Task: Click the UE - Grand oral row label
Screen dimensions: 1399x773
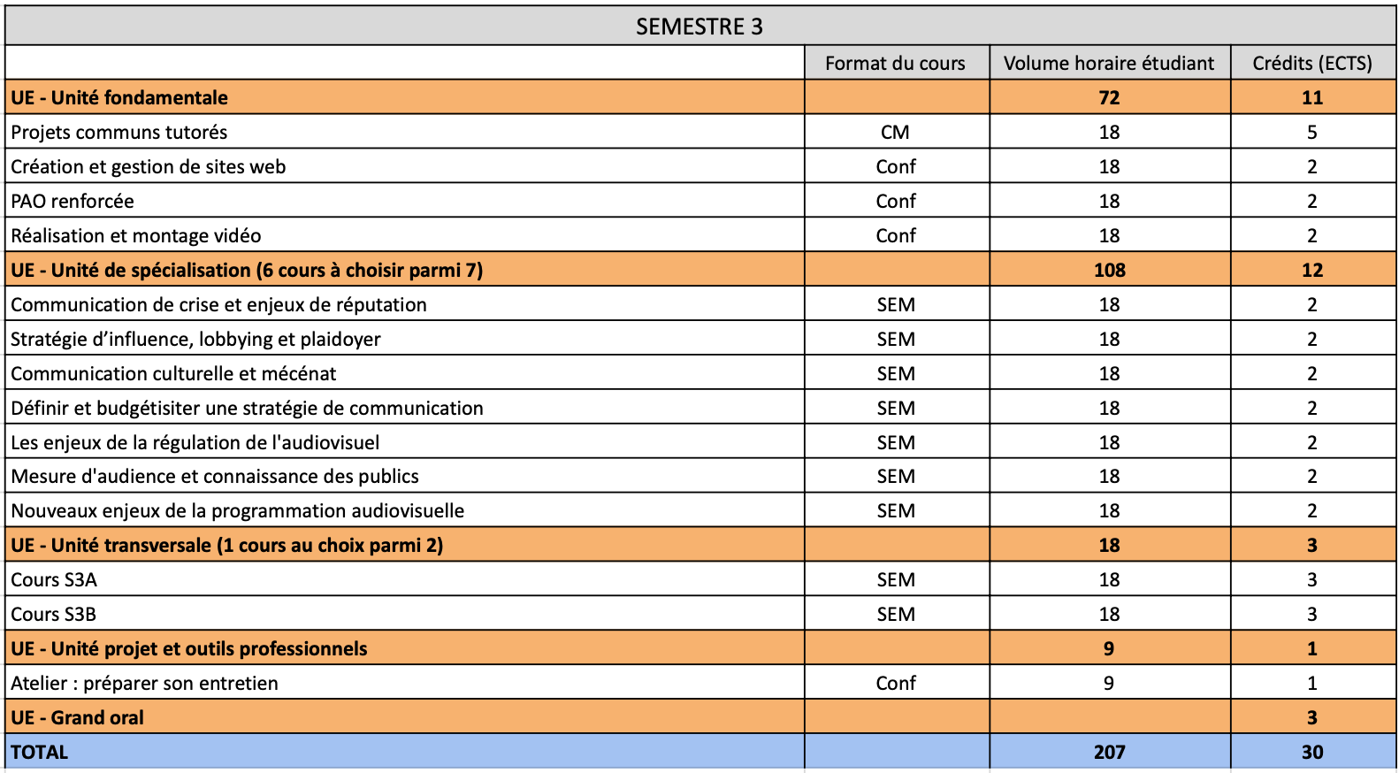Action: coord(77,717)
